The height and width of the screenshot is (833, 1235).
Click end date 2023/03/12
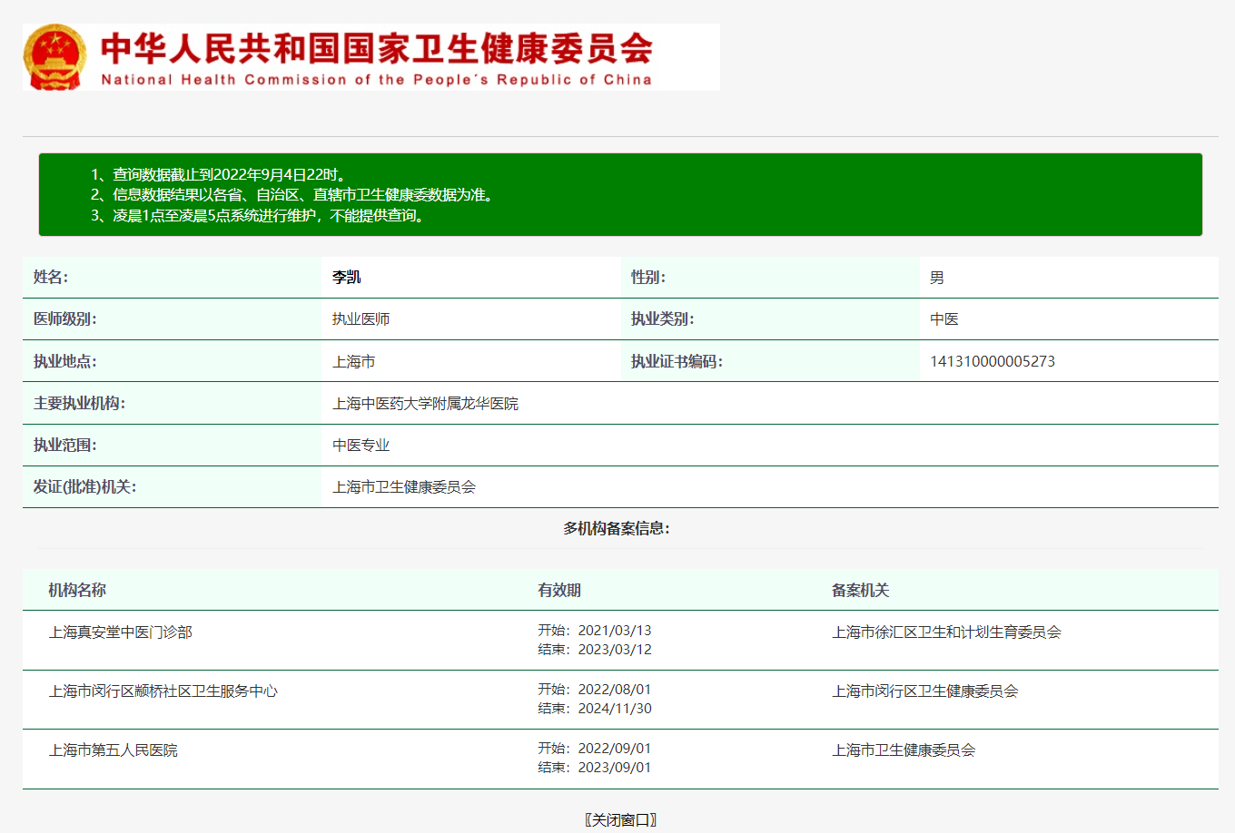615,650
